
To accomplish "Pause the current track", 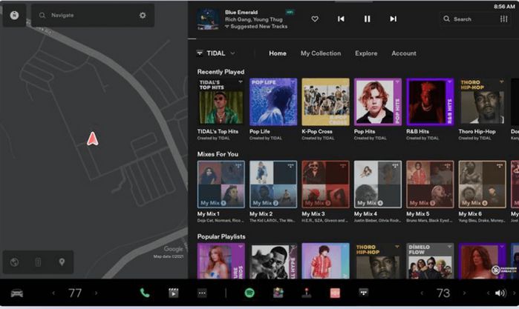I will (367, 19).
